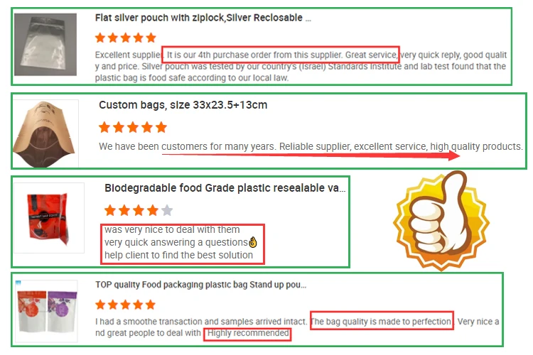Click five-star rating under Custom bags
The image size is (533, 355).
[133, 127]
